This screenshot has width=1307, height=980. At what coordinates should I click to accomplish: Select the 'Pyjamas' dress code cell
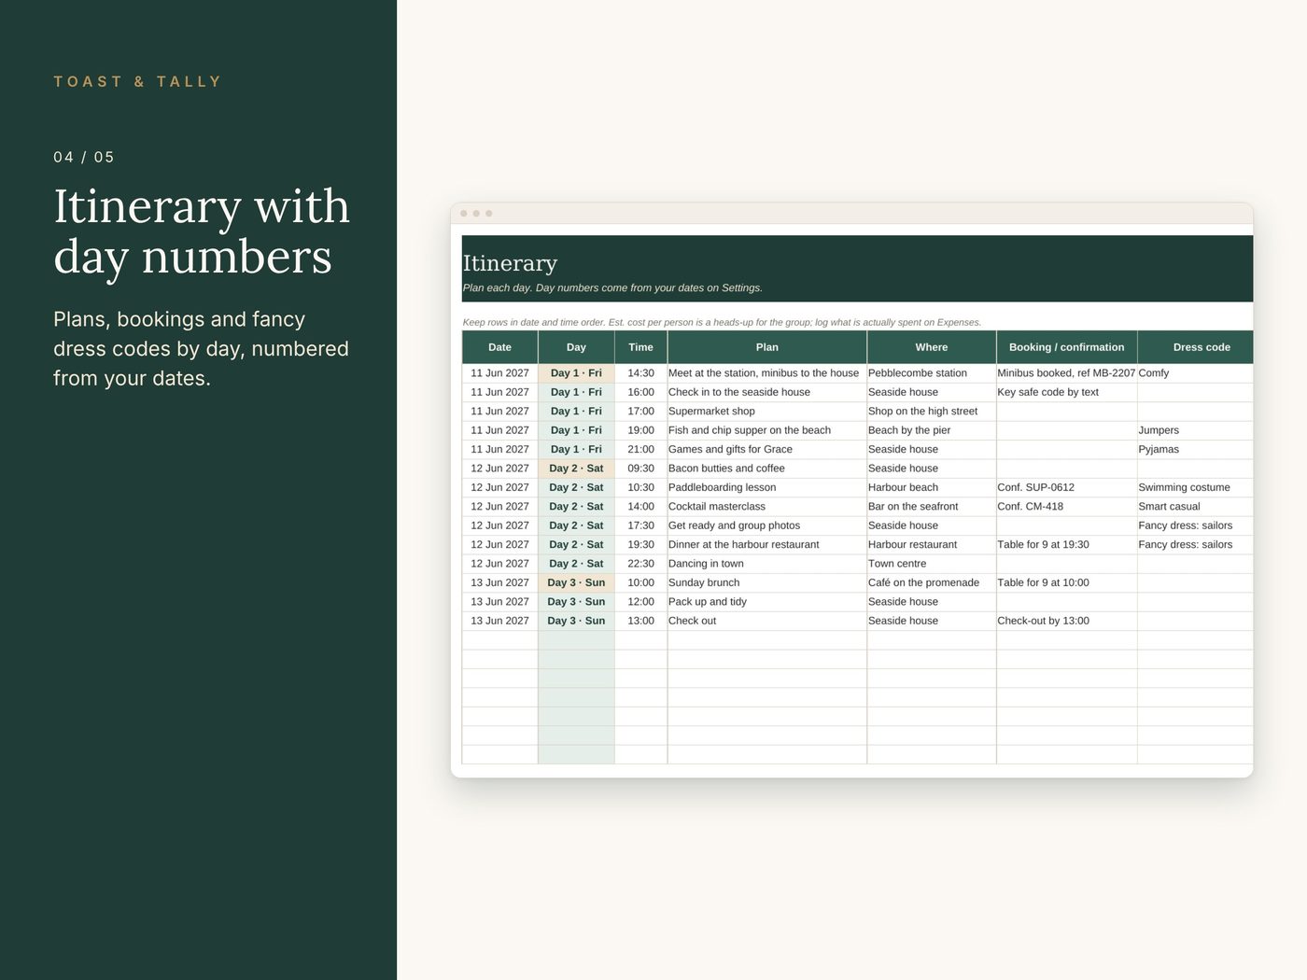pos(1195,449)
